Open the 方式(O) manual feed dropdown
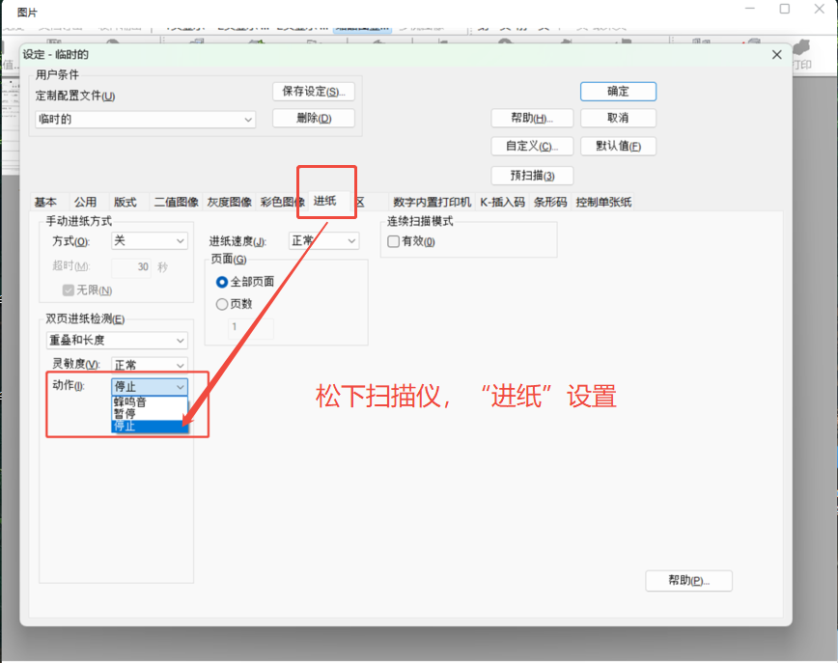838x663 pixels. (149, 241)
